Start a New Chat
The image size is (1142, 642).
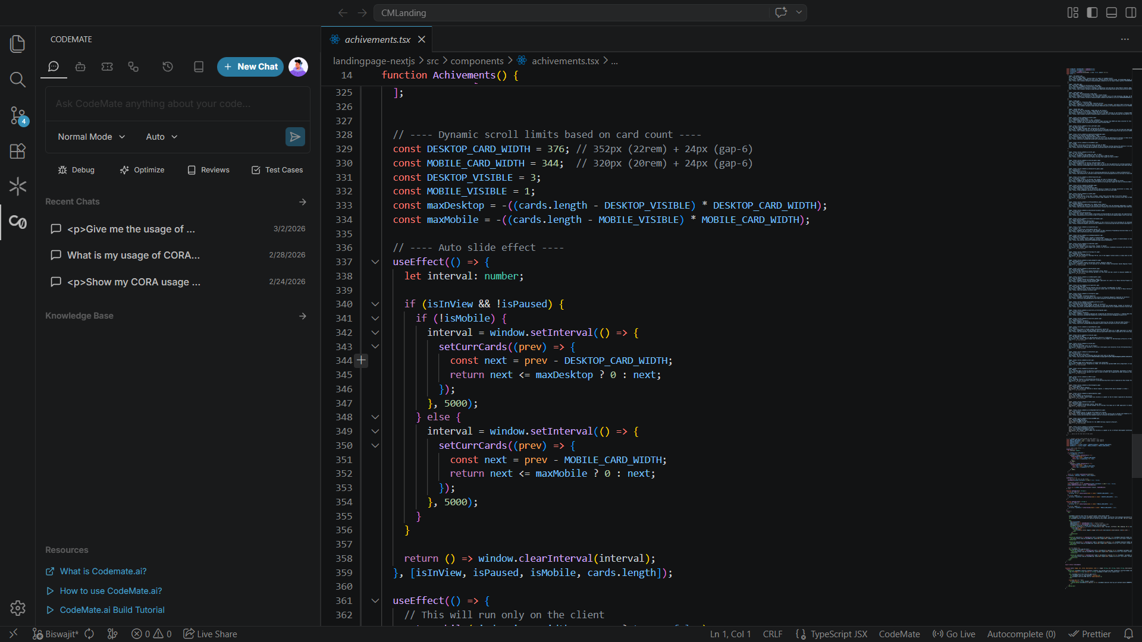(250, 67)
